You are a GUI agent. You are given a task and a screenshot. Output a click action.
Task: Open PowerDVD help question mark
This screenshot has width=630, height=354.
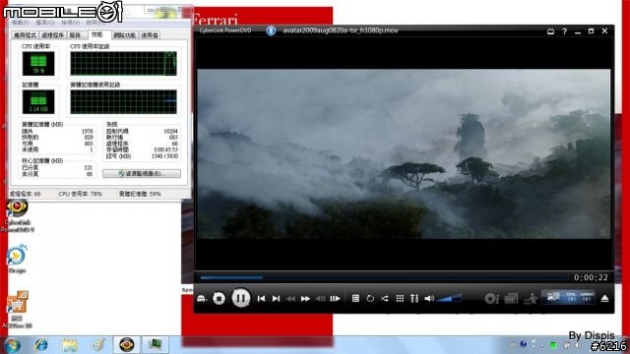(x=564, y=30)
